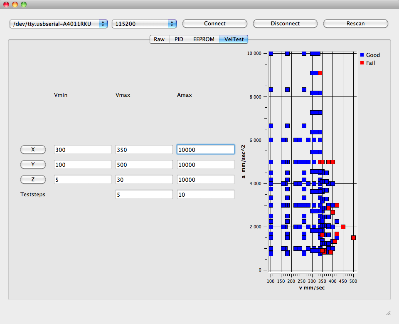
Task: Switch to the Raw tab
Action: 159,40
